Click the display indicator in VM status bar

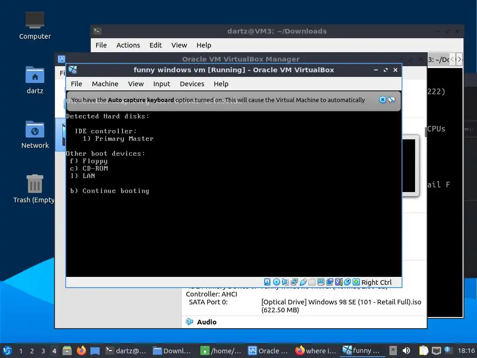coord(320,282)
